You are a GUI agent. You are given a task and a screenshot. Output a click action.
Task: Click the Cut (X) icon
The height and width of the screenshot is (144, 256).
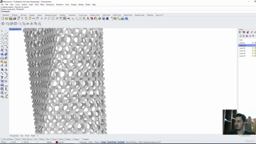pos(22,18)
